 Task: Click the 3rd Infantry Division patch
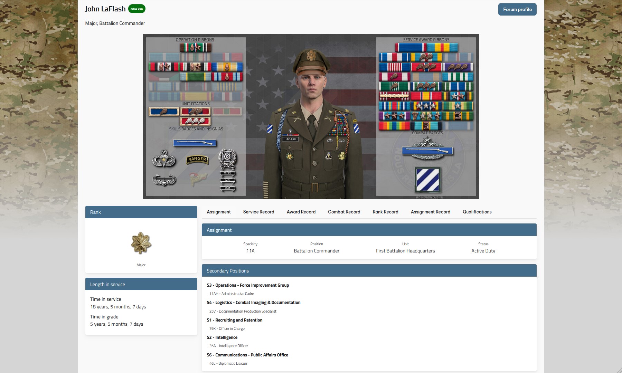tap(428, 180)
